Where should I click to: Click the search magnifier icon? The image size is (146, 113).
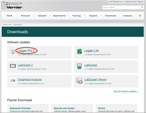click(142, 7)
